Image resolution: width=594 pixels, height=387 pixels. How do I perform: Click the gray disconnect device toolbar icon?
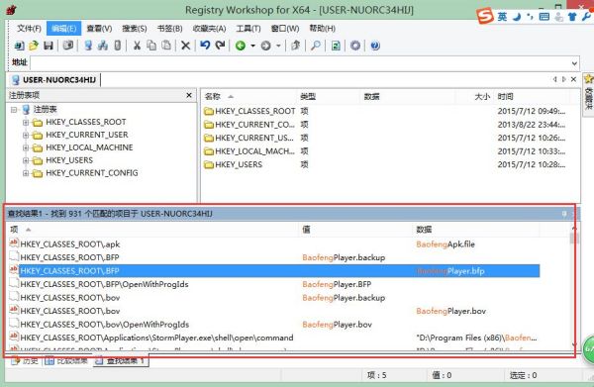pos(118,46)
